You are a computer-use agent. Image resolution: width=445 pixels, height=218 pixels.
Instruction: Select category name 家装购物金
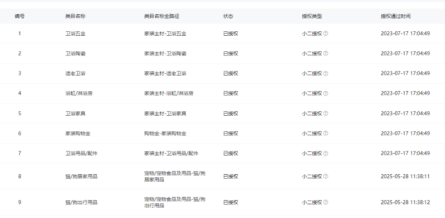point(78,133)
